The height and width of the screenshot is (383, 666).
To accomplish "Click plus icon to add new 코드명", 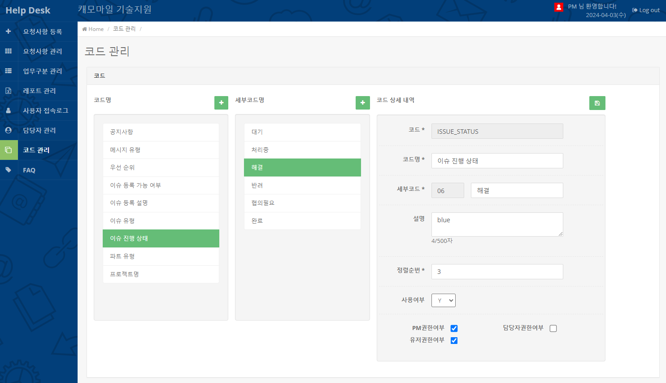I will point(221,103).
